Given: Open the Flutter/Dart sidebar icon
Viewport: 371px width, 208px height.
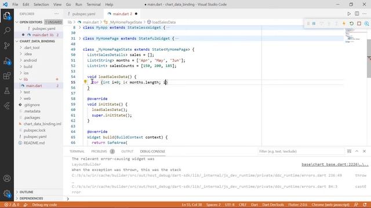Looking at the screenshot, I should pos(7,106).
